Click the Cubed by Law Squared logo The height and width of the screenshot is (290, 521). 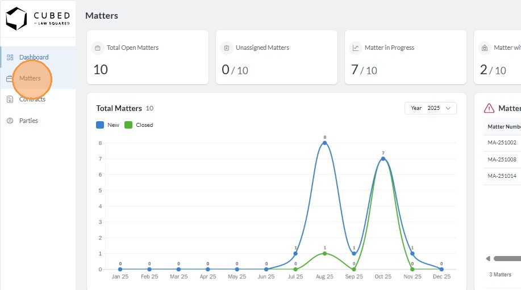point(37,19)
